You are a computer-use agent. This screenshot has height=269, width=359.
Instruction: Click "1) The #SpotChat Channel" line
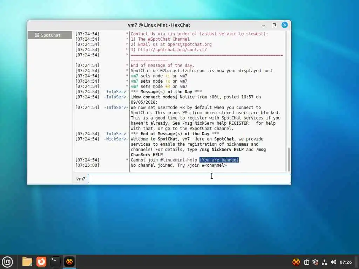[x=160, y=39]
